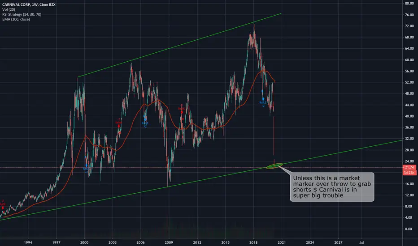418x246 pixels.
Task: Click the 24.00 price scale label
Action: pos(409,161)
